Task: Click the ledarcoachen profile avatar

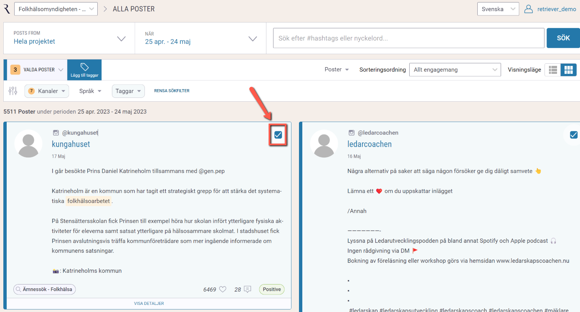Action: coord(324,144)
